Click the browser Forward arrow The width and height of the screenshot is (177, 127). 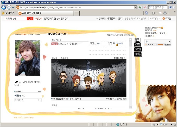coord(9,8)
